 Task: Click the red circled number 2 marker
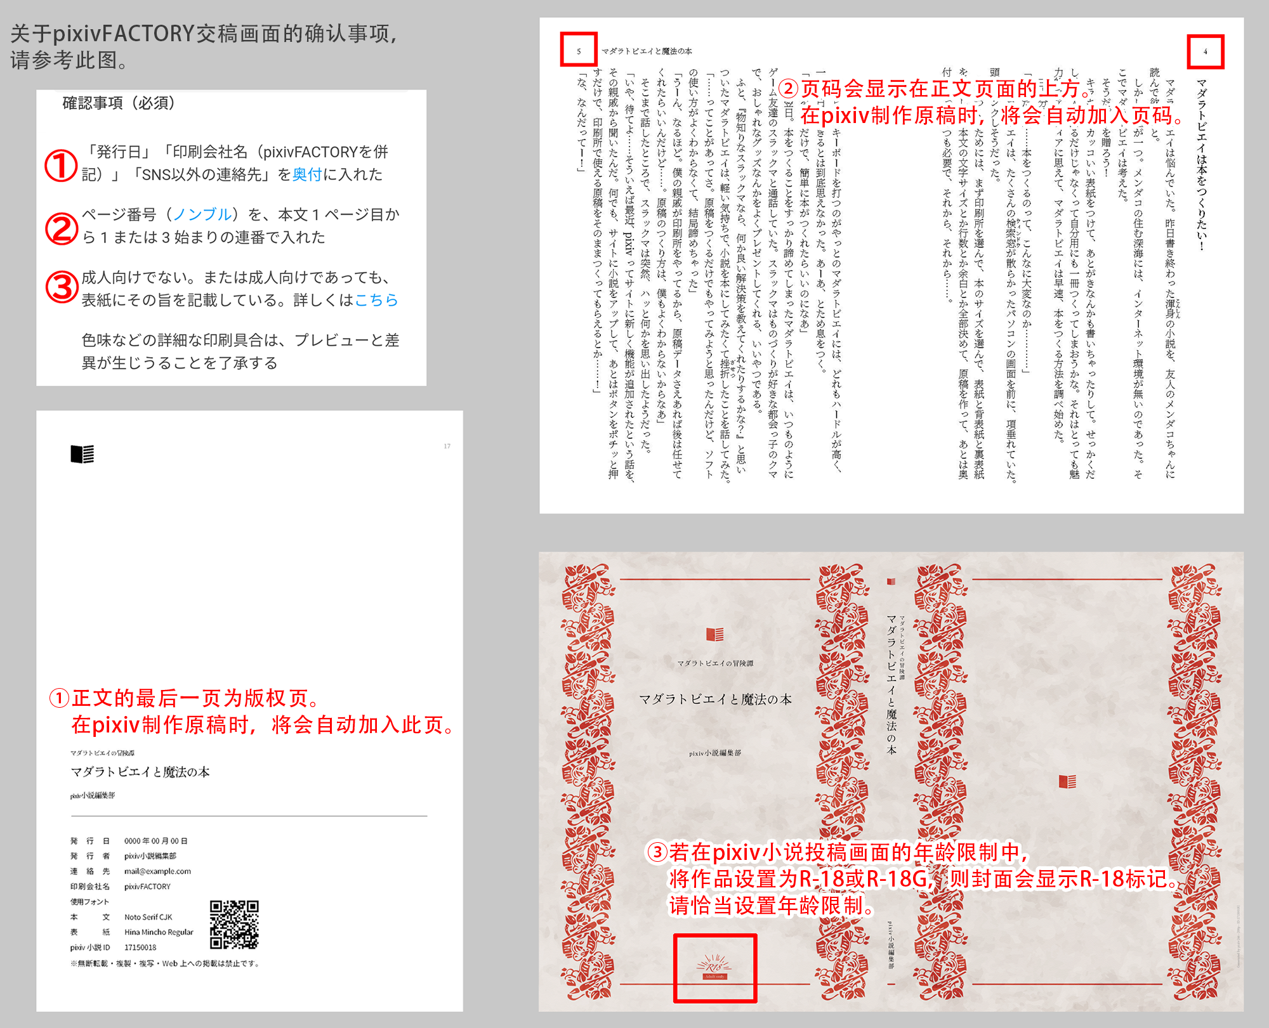62,228
